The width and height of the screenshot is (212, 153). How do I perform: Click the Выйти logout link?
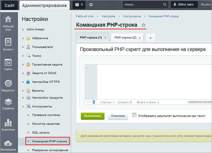(x=206, y=5)
